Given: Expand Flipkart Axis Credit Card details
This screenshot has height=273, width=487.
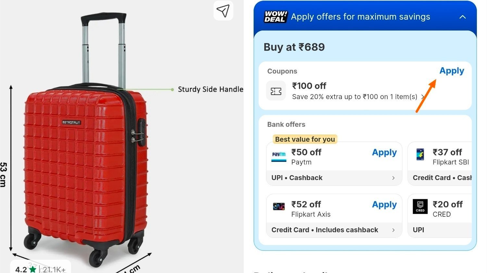Looking at the screenshot, I should tap(334, 230).
